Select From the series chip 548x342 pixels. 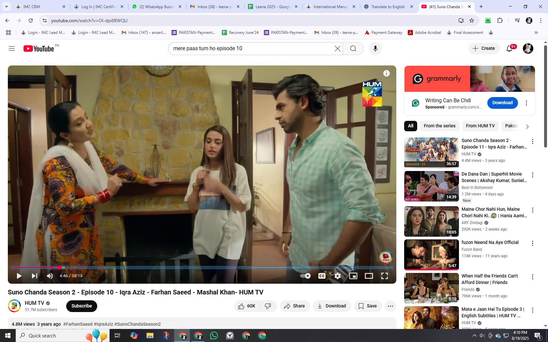(439, 126)
